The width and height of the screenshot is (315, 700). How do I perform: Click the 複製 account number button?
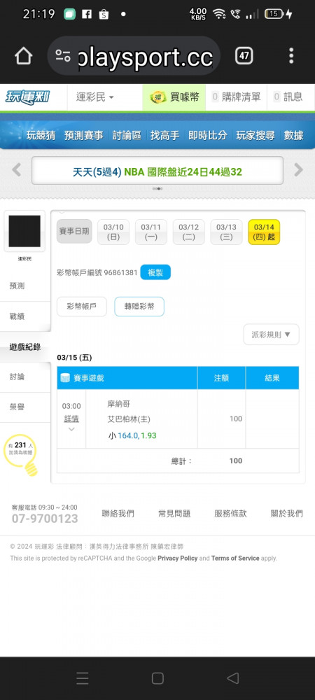coord(155,272)
